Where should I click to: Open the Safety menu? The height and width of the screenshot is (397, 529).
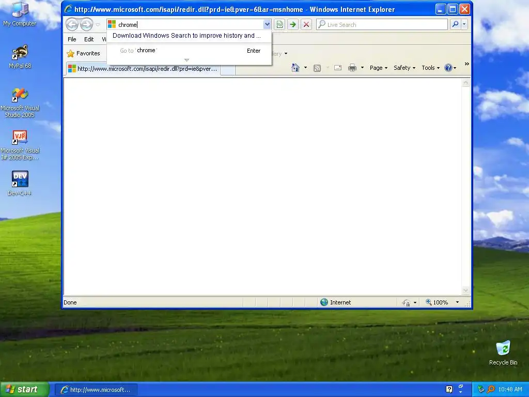tap(404, 68)
